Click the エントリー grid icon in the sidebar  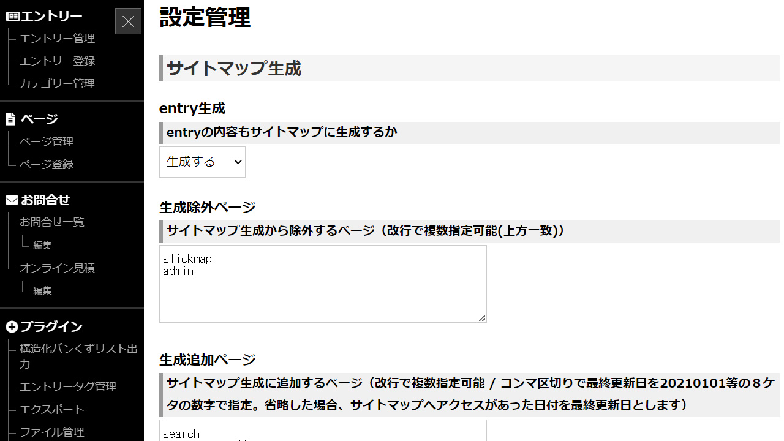click(12, 15)
